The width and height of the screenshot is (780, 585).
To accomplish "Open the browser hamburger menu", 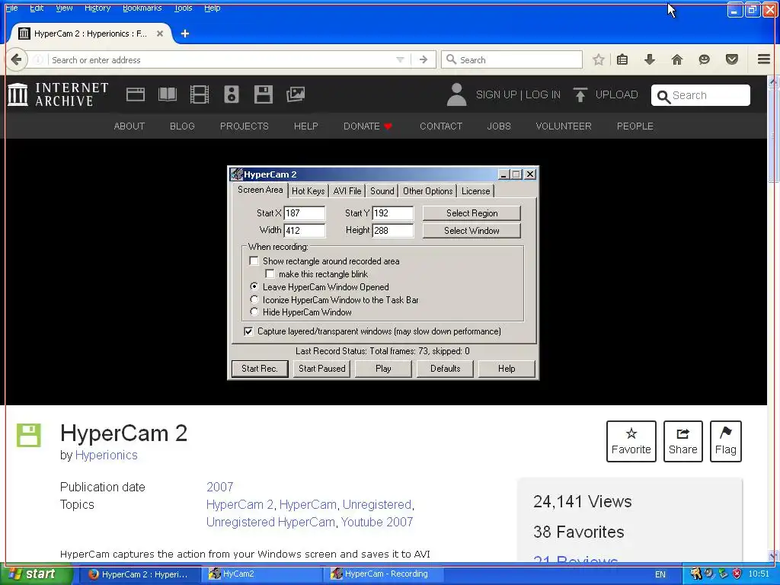I will (x=764, y=59).
